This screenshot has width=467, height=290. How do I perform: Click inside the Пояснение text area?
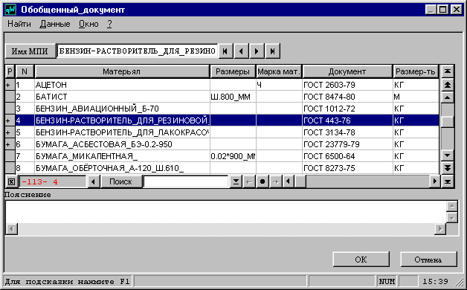point(226,212)
